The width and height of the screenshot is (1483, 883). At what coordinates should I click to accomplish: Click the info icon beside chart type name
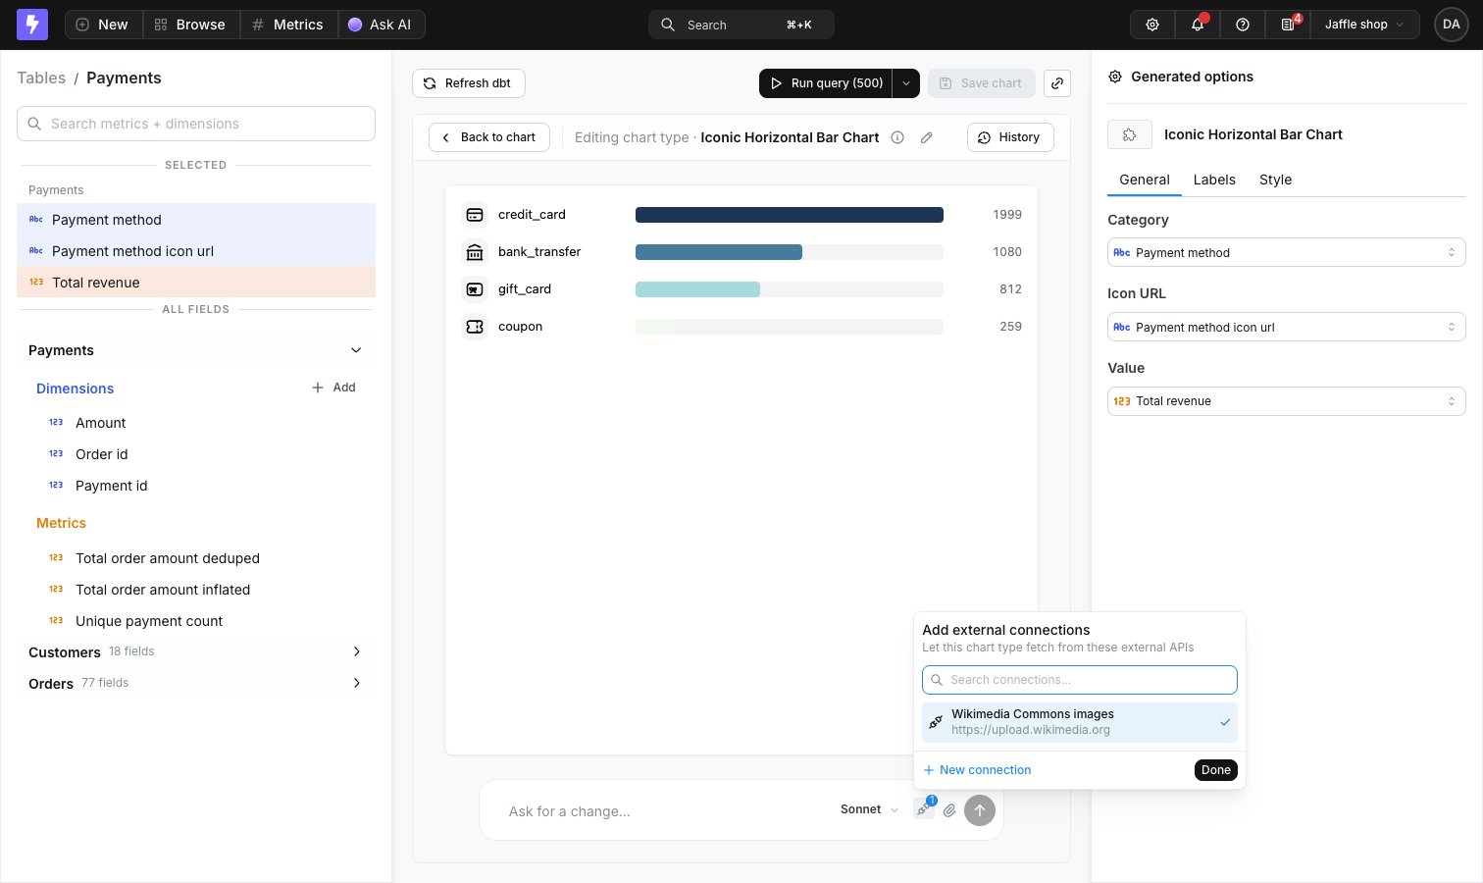coord(897,137)
